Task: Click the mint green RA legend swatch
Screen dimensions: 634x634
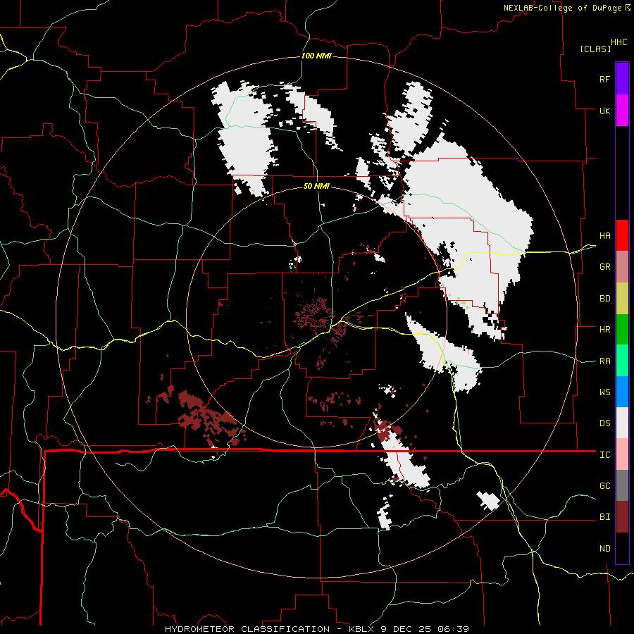Action: tap(622, 361)
